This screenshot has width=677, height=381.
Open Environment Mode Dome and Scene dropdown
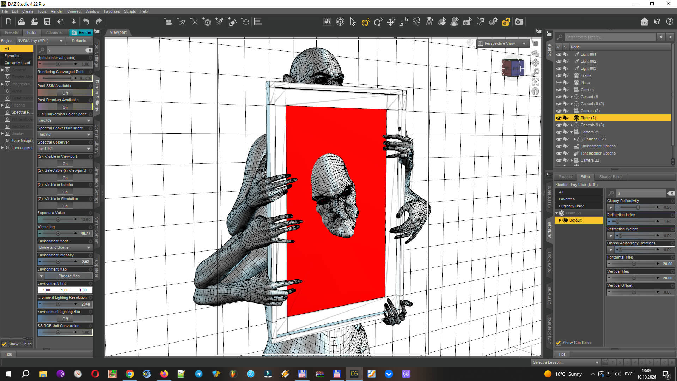65,247
